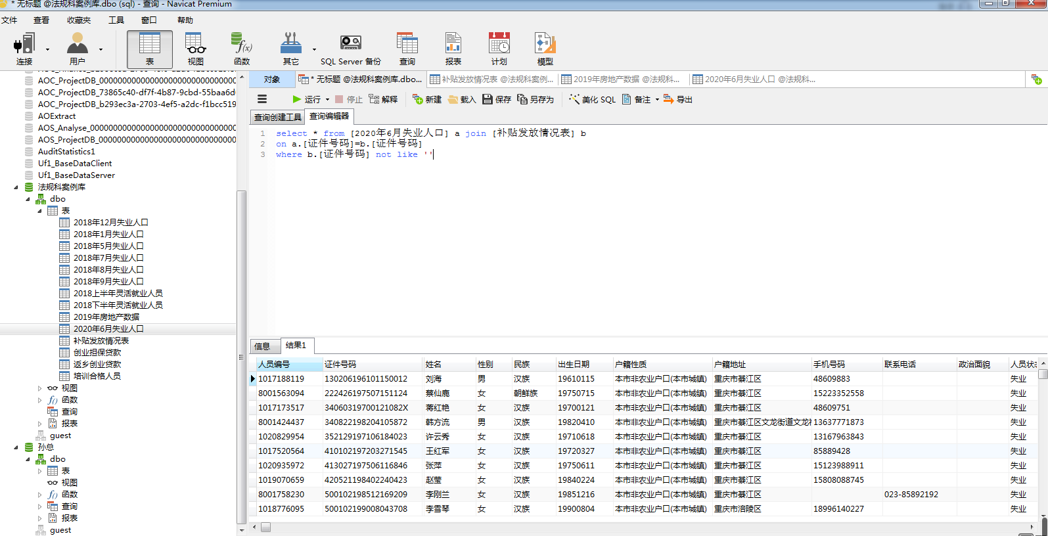This screenshot has width=1048, height=536.
Task: Select AOExtract database in tree
Action: pos(57,116)
